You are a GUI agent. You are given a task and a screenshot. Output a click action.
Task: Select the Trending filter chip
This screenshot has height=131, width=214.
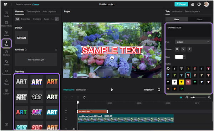(37, 19)
